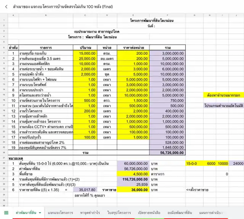Select the 35,017.80 calculated price cell
This screenshot has height=219, width=244.
point(85,189)
